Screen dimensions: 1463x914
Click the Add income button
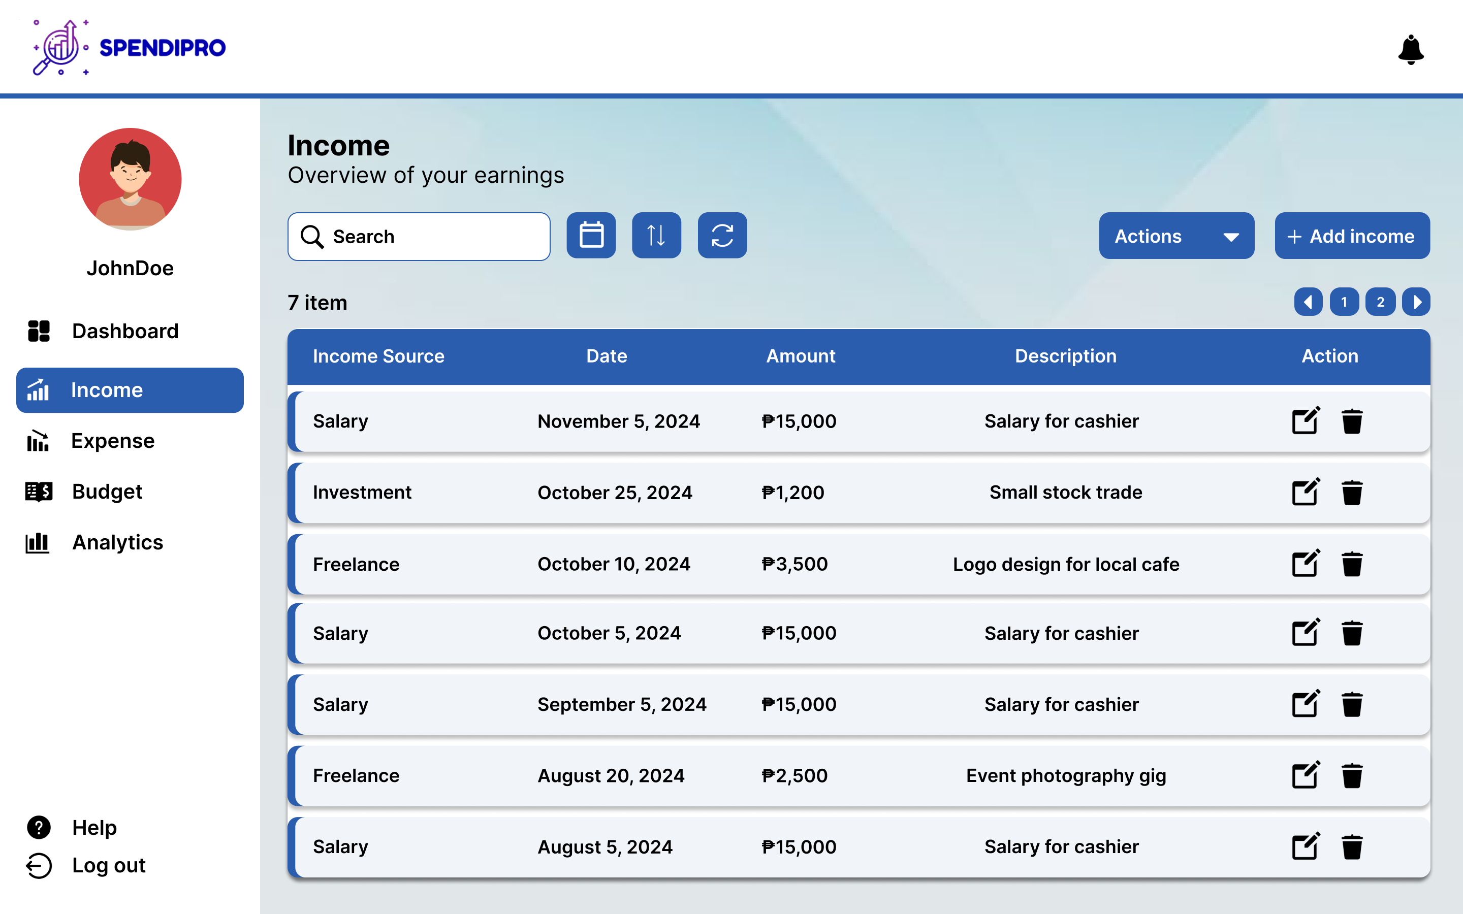click(1352, 236)
